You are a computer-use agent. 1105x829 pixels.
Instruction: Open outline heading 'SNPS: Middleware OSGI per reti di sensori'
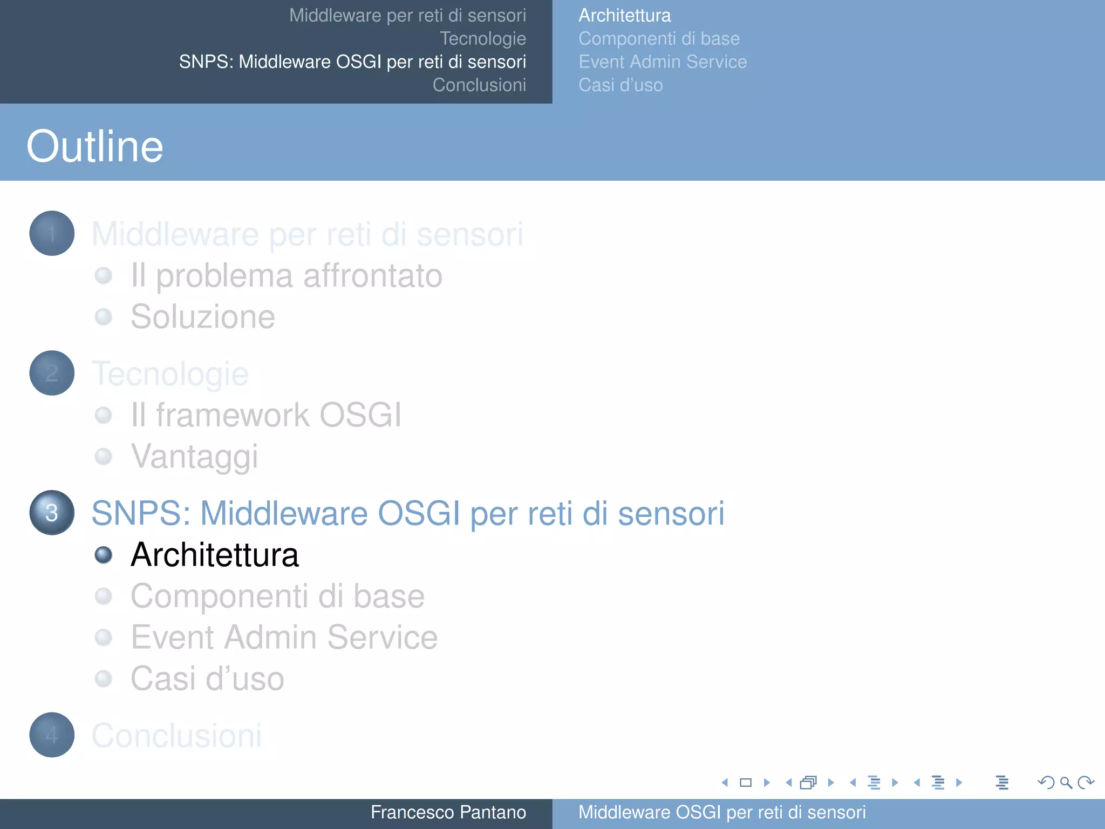pyautogui.click(x=408, y=513)
